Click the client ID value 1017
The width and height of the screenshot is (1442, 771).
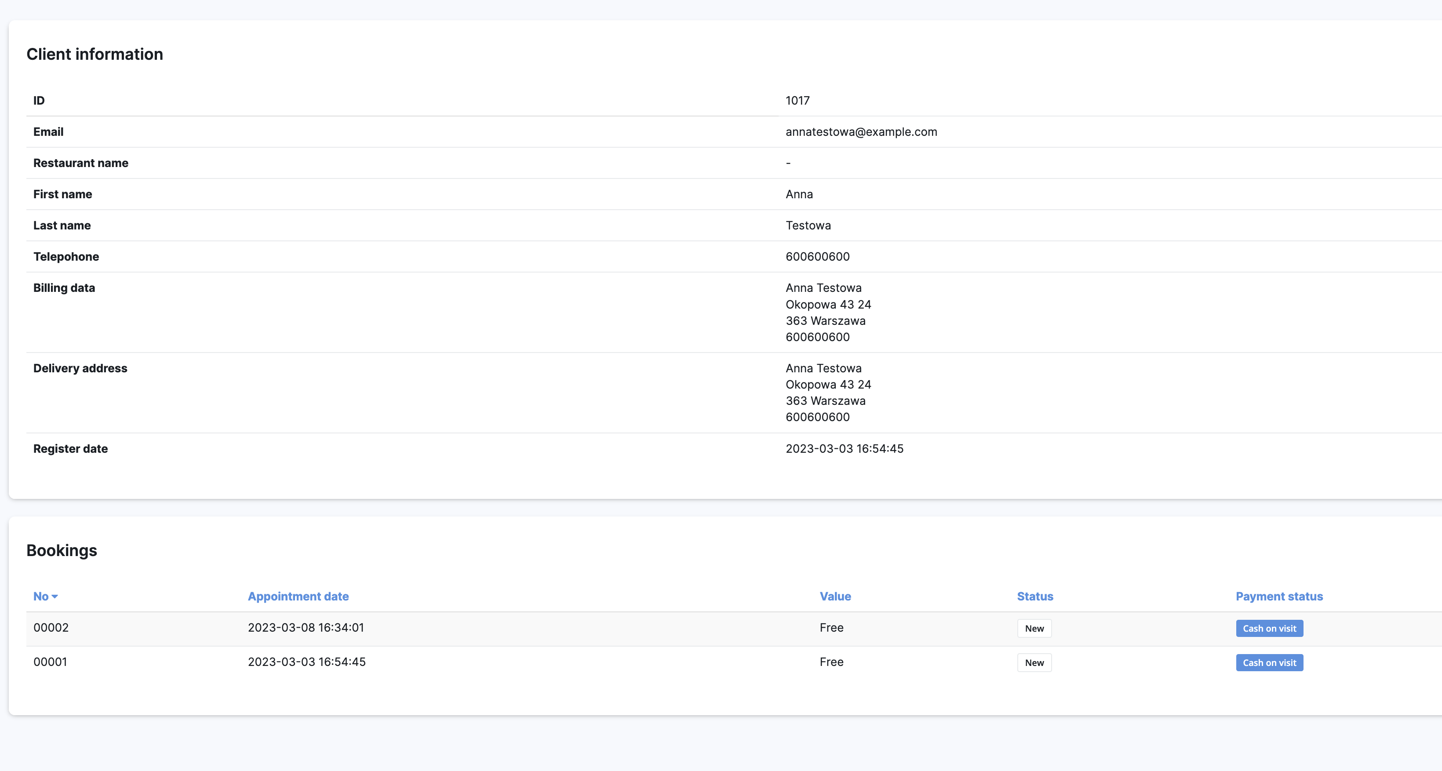[x=797, y=101]
